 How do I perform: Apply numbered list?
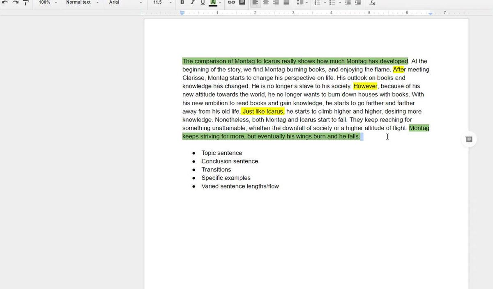[x=317, y=2]
